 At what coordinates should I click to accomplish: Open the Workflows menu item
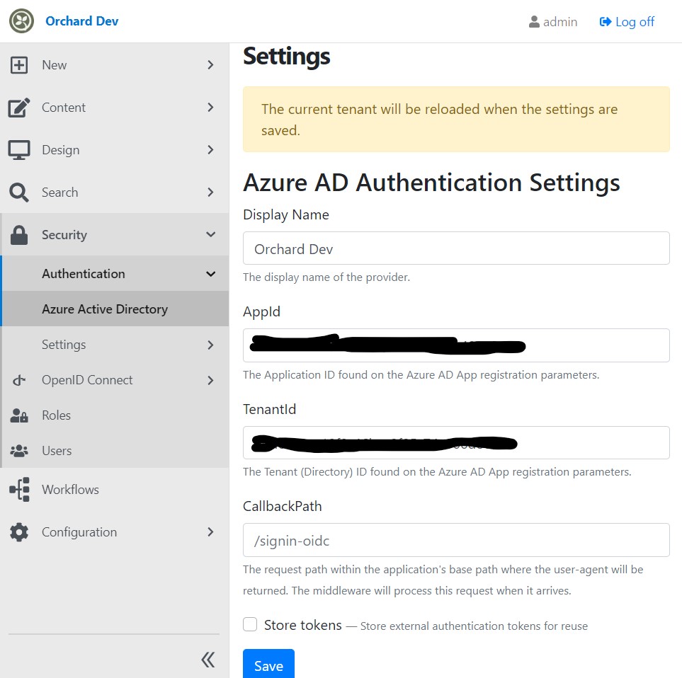coord(115,489)
